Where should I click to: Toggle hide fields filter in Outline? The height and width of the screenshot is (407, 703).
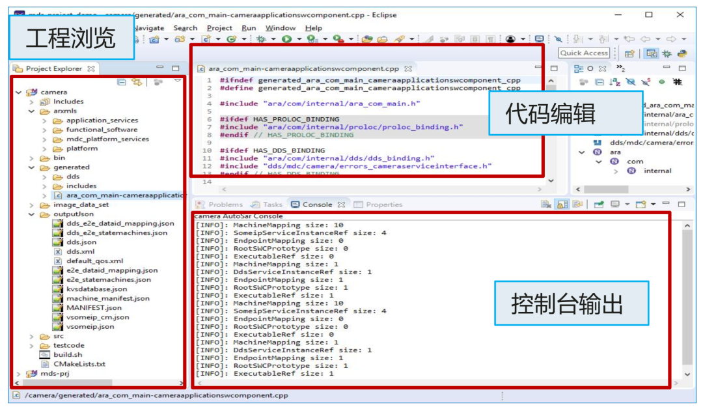630,82
